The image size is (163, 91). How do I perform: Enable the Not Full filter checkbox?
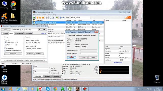[50, 68]
